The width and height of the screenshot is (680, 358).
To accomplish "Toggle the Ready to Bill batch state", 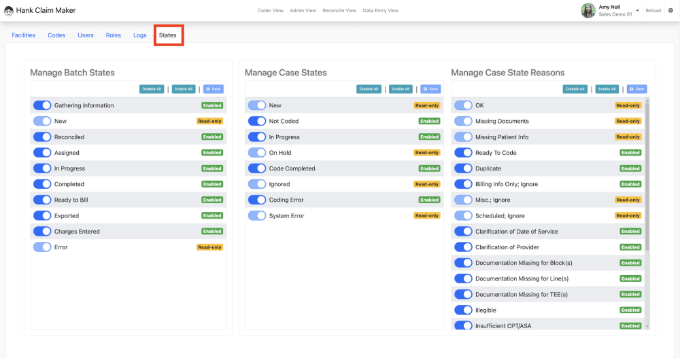I will click(x=42, y=200).
